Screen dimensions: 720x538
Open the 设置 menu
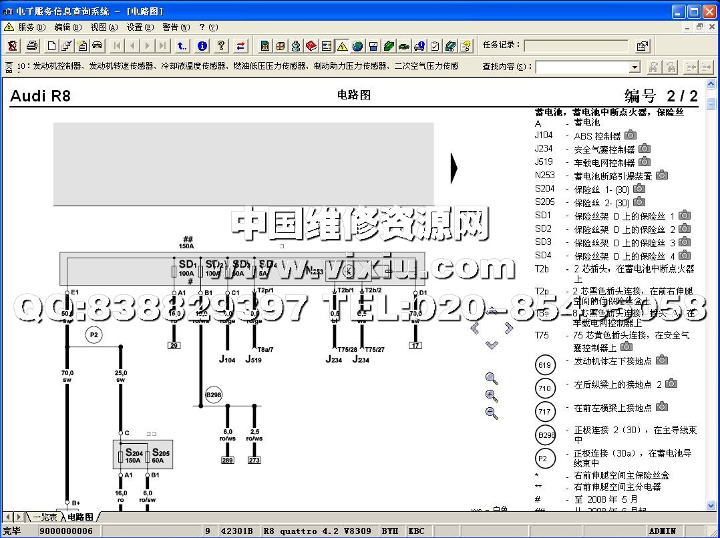click(x=140, y=27)
